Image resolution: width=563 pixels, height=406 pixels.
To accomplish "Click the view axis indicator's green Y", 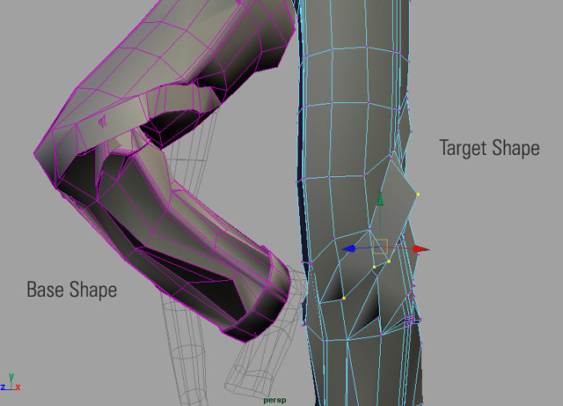I will coord(11,376).
